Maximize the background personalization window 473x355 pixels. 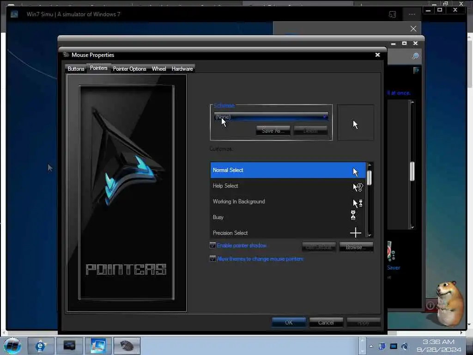[404, 43]
